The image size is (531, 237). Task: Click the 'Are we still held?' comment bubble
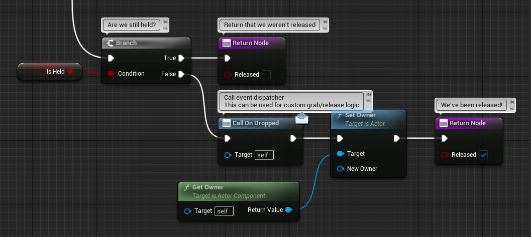coord(132,25)
